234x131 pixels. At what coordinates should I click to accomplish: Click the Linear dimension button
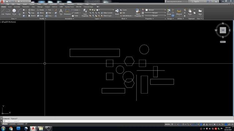point(75,10)
